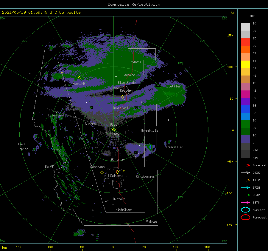Click the orange 111V arrow in legend
268x251 pixels.
coord(245,180)
